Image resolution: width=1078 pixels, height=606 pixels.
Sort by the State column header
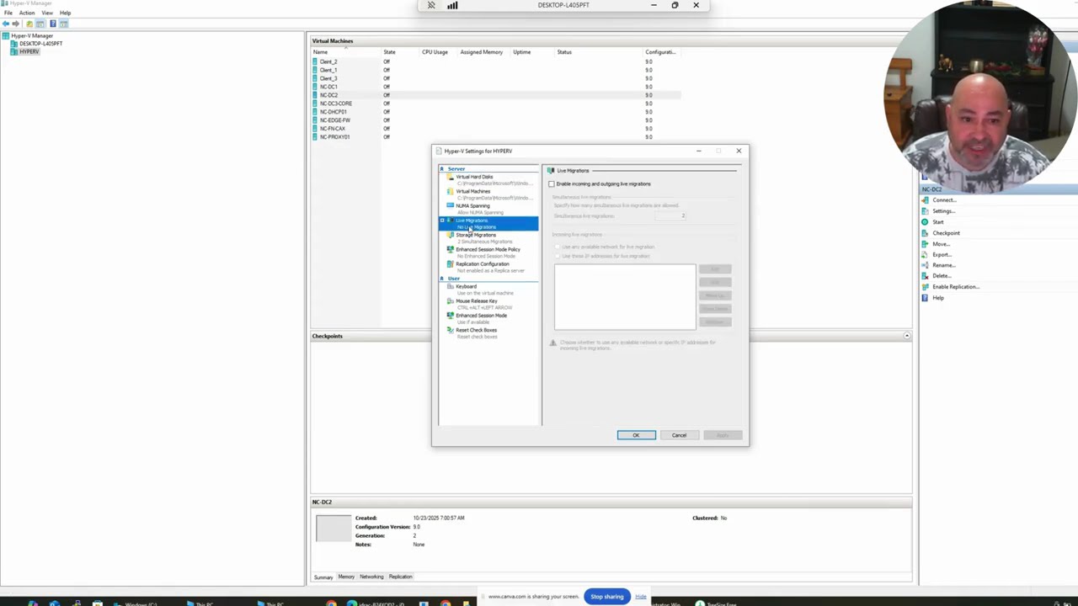click(400, 52)
